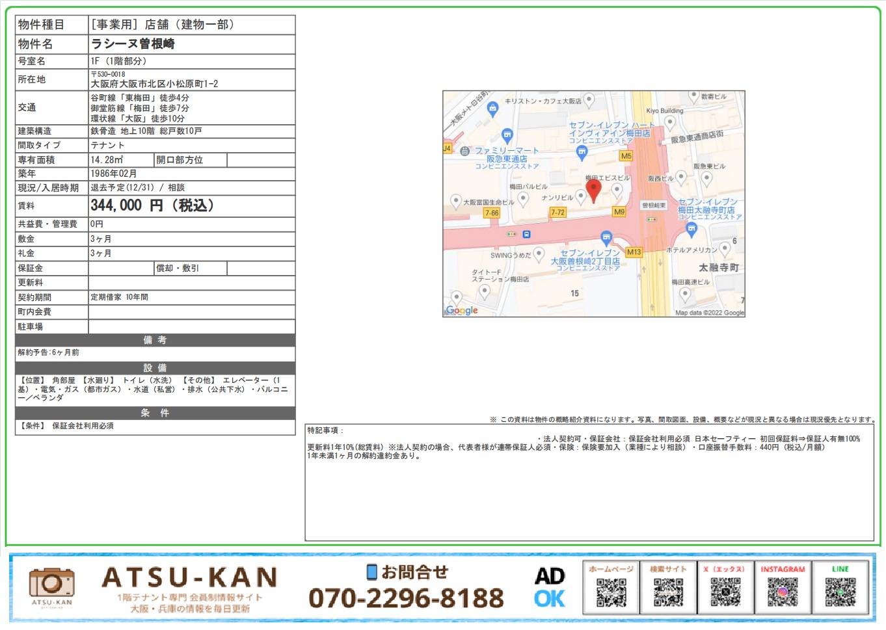886x630 pixels.
Task: Click the shopping bag marker on map
Action: point(492,108)
